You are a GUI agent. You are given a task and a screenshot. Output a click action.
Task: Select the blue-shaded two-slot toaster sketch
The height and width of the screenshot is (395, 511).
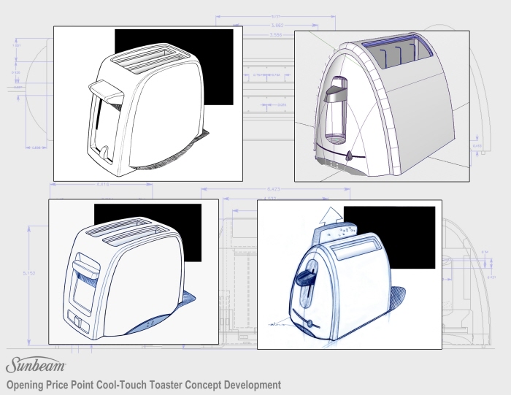[x=134, y=272]
